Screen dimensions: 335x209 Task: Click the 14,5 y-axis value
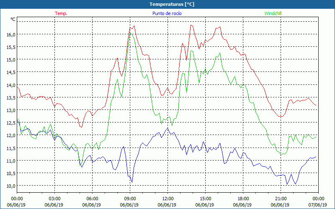pos(11,72)
